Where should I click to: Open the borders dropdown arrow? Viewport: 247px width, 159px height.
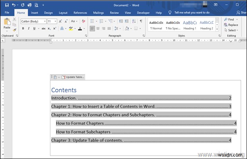tap(140, 29)
